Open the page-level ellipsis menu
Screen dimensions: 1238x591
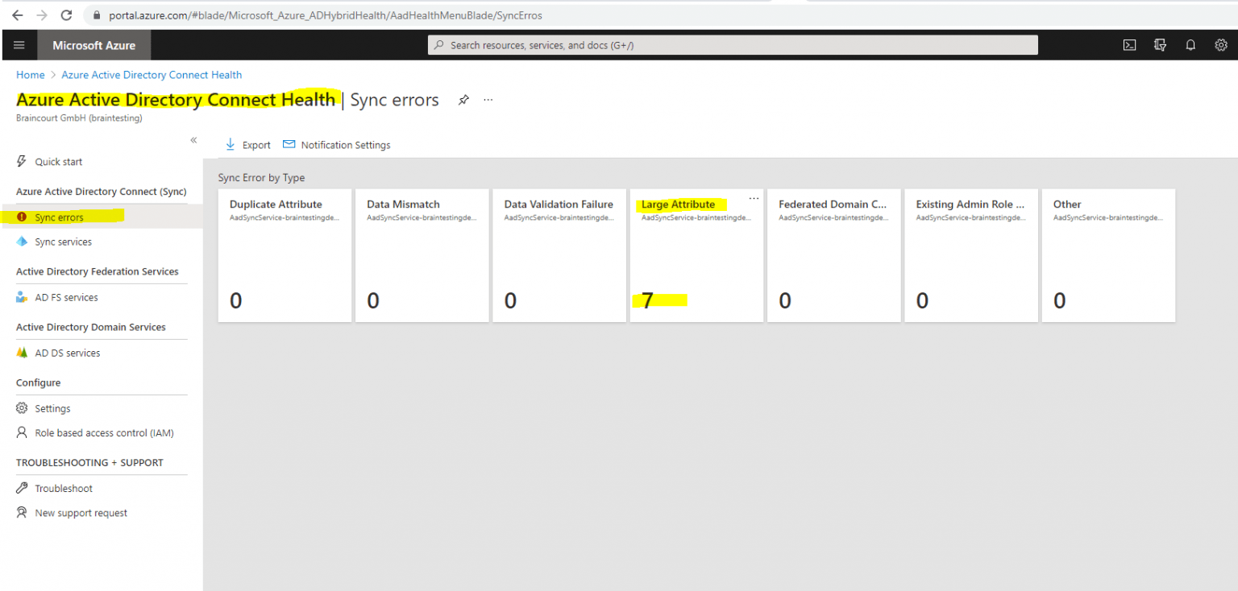pos(488,99)
